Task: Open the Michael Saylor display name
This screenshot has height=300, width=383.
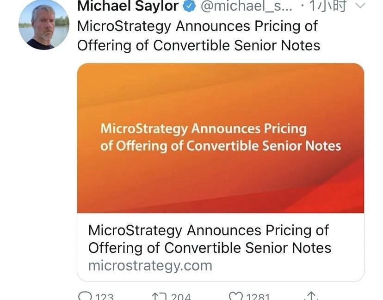Action: pos(128,6)
